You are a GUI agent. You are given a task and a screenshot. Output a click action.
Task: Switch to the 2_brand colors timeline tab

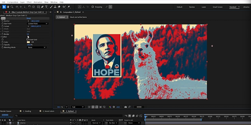48,111
